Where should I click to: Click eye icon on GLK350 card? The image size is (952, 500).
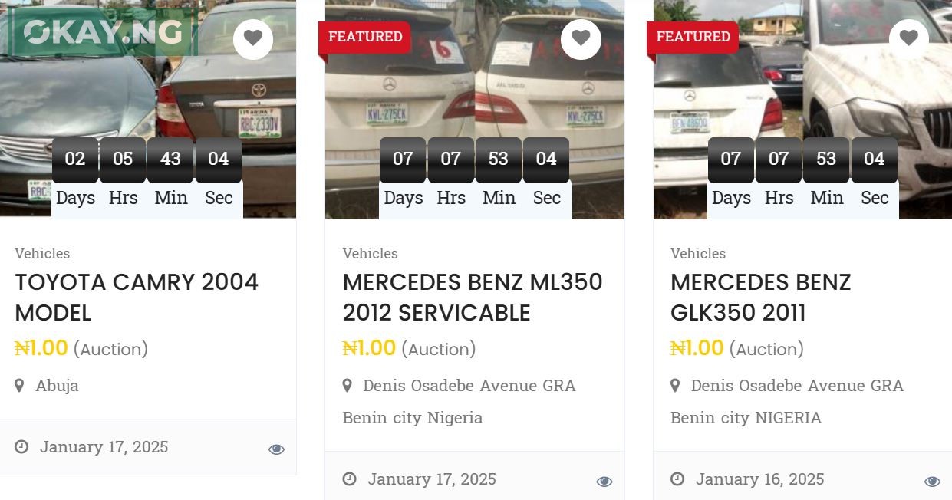932,482
